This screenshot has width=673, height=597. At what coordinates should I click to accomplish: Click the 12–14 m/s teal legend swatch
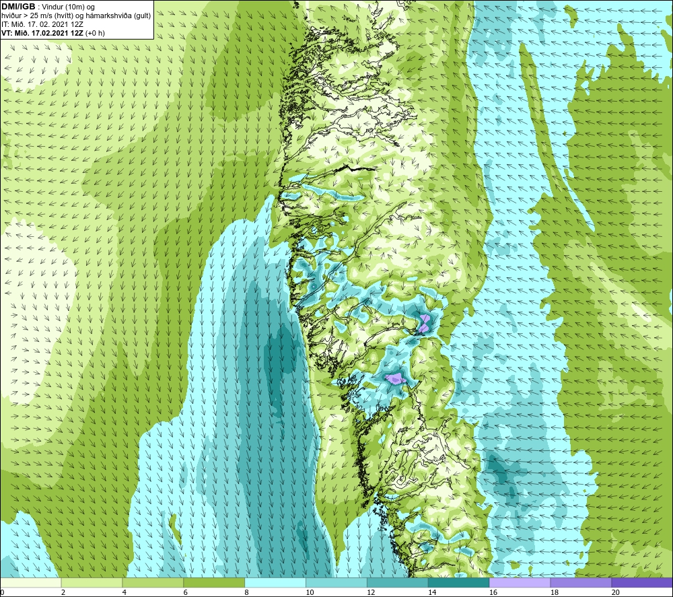[398, 582]
